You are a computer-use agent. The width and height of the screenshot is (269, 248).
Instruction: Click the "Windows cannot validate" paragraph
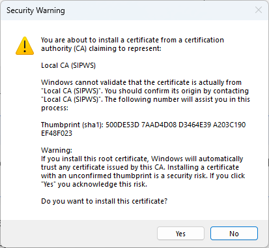coord(145,95)
